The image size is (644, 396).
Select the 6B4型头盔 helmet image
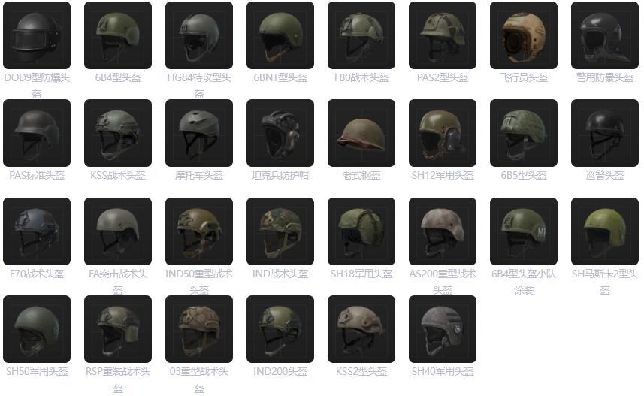[118, 35]
